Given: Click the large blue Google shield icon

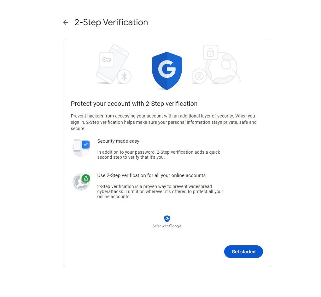Looking at the screenshot, I should (167, 71).
